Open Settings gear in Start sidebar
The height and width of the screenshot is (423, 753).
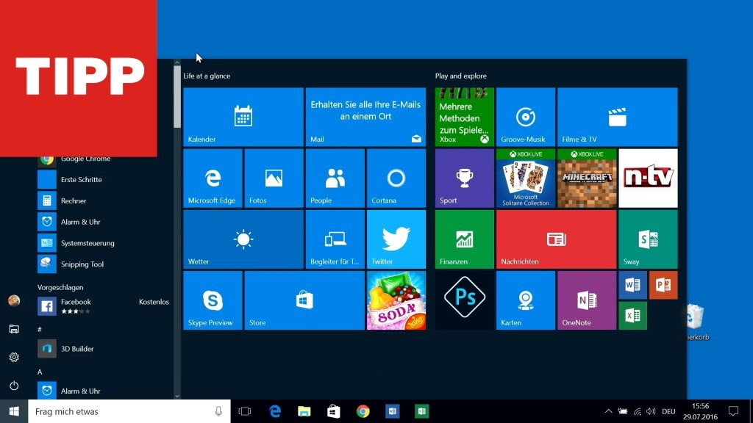coord(14,358)
